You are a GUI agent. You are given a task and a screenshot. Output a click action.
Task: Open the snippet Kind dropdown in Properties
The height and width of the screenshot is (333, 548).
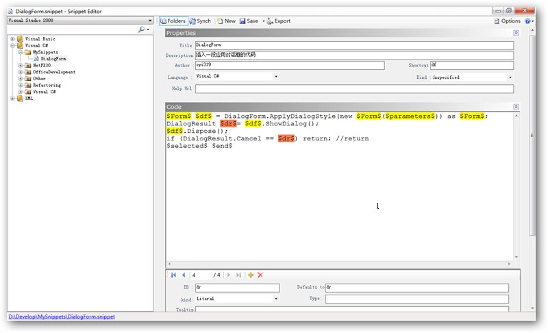click(510, 77)
